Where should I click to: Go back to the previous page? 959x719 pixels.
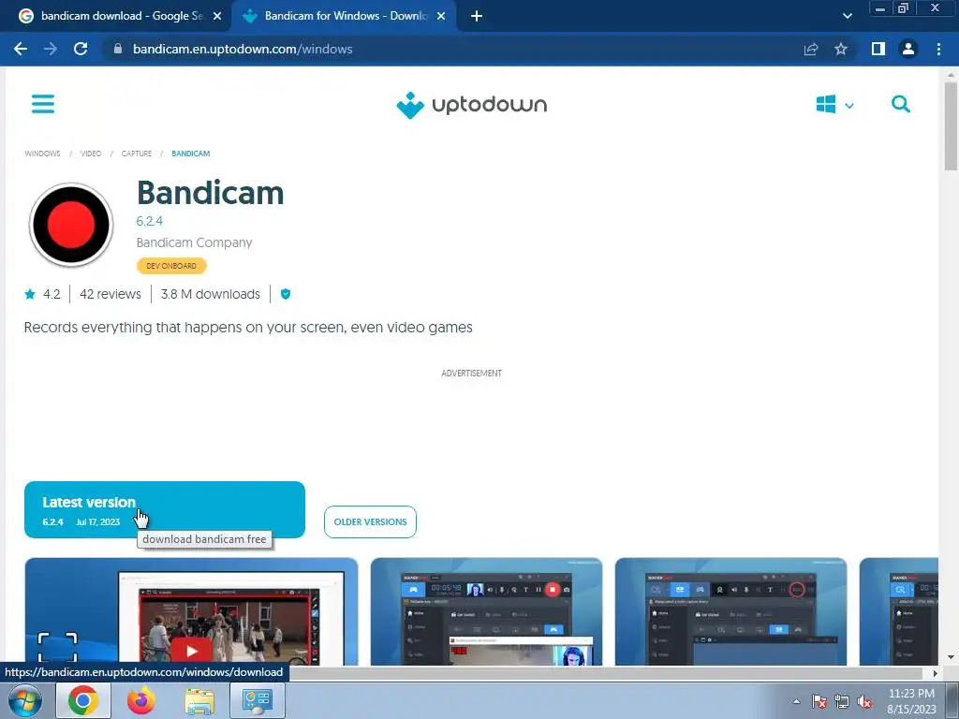(x=21, y=49)
